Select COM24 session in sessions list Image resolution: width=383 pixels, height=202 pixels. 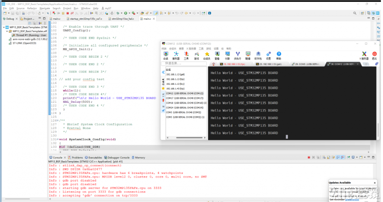(185, 108)
